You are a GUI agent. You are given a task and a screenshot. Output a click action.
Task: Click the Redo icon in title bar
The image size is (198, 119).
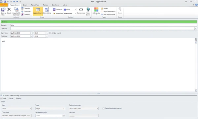point(11,2)
